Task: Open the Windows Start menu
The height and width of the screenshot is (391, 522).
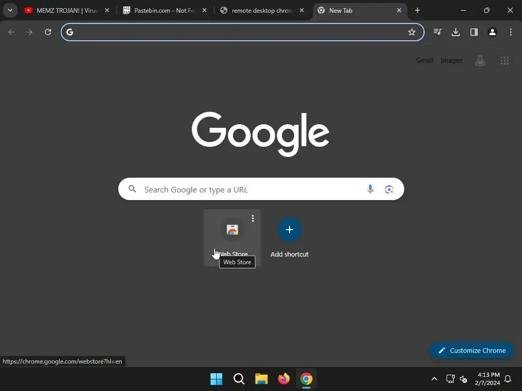Action: [216, 379]
